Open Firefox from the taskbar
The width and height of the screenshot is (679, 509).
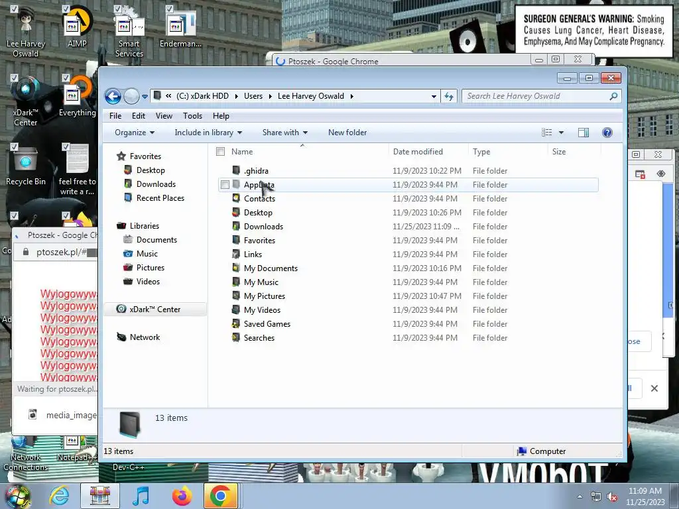coord(182,496)
